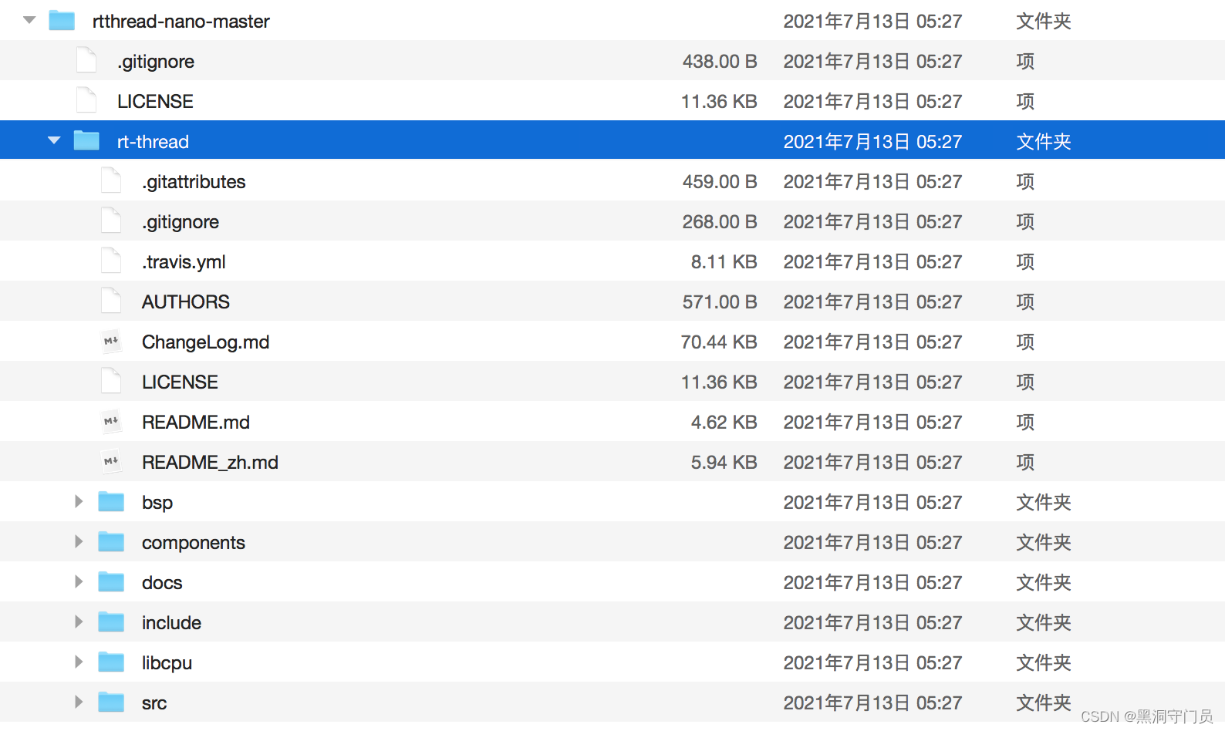Select the bsp folder name
The height and width of the screenshot is (731, 1225).
pyautogui.click(x=157, y=503)
